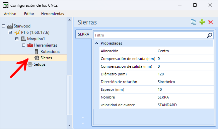This screenshot has height=130, width=219.
Task: Delete saw using red X icon
Action: (x=211, y=22)
